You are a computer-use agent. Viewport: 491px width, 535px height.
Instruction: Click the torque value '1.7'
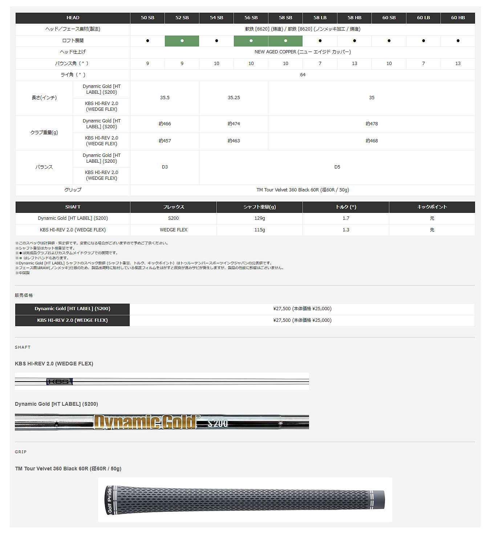click(346, 218)
